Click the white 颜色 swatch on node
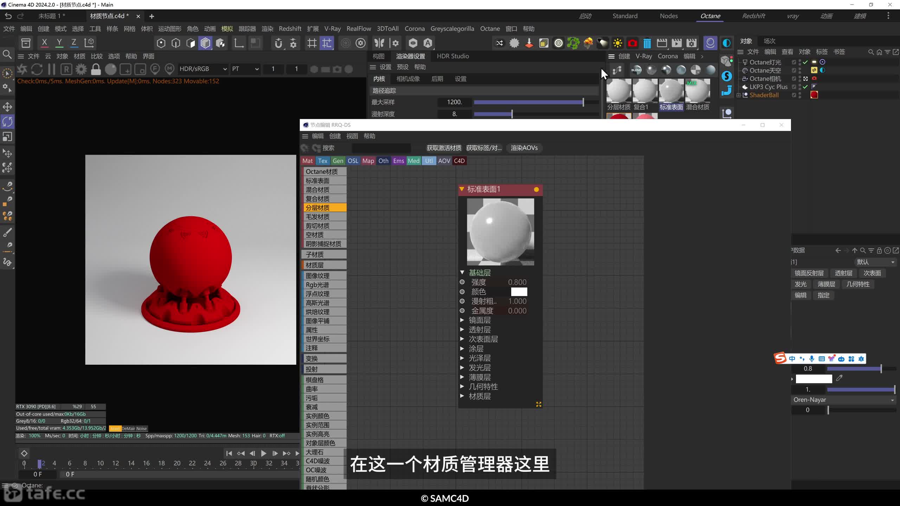This screenshot has height=506, width=900. pos(519,292)
